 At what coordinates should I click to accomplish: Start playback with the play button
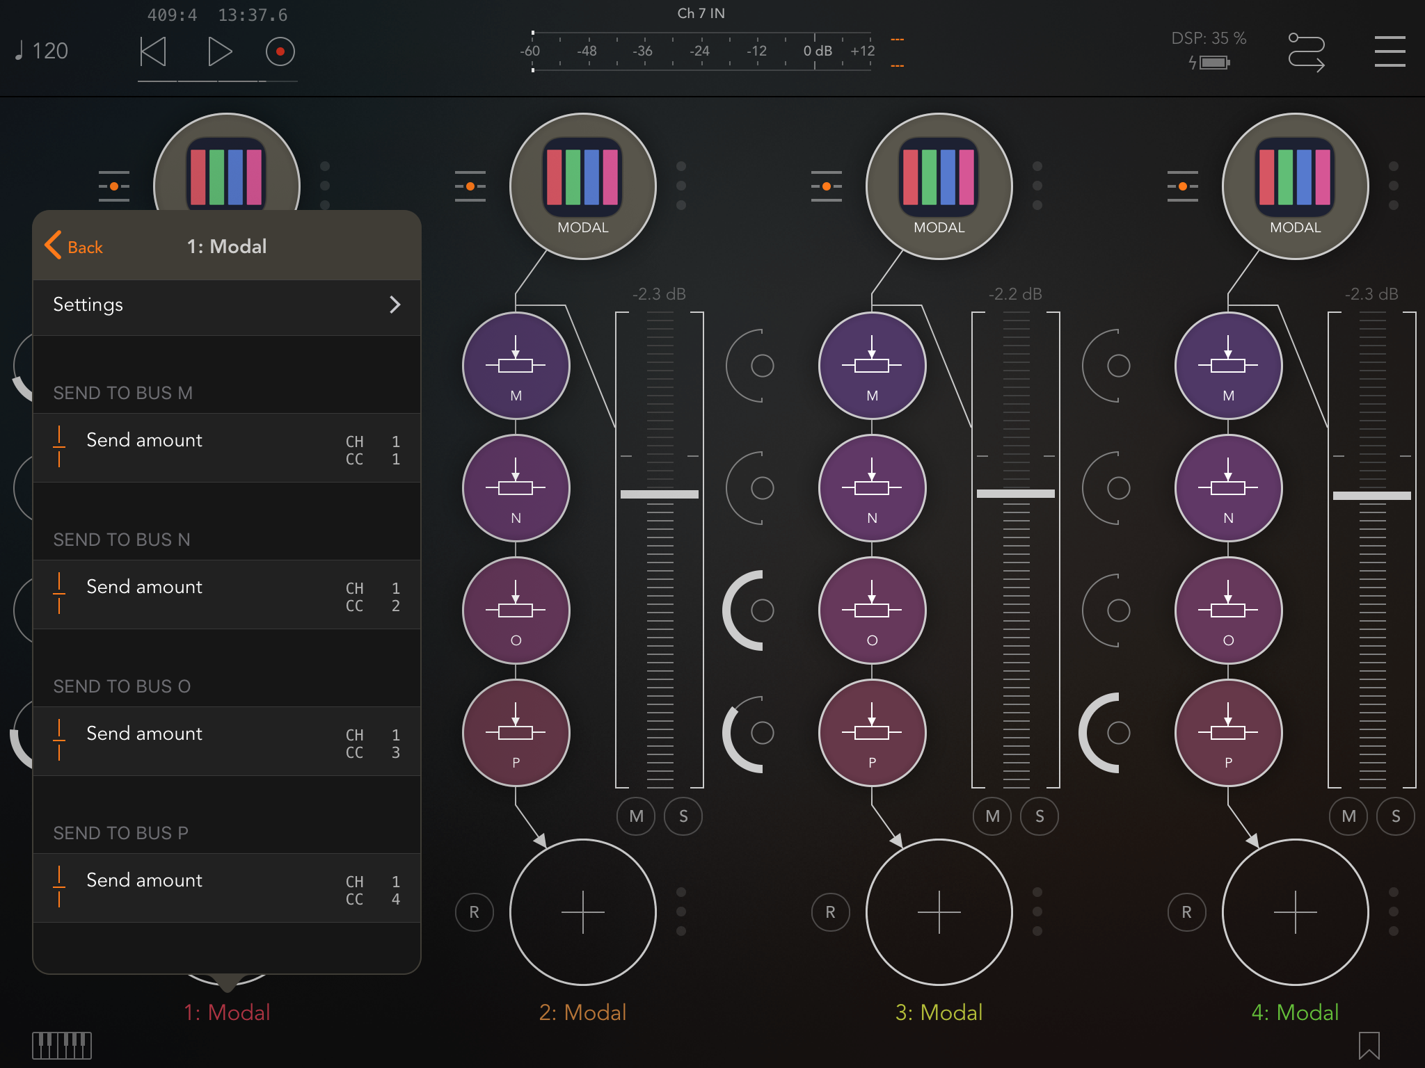tap(219, 52)
